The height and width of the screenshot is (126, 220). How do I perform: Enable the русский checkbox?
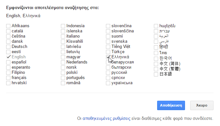tap(108, 73)
